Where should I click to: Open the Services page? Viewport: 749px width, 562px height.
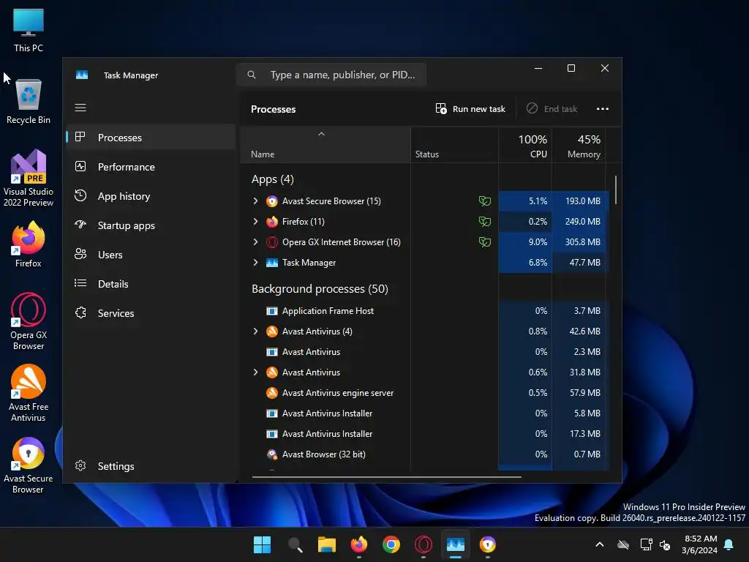click(151, 313)
